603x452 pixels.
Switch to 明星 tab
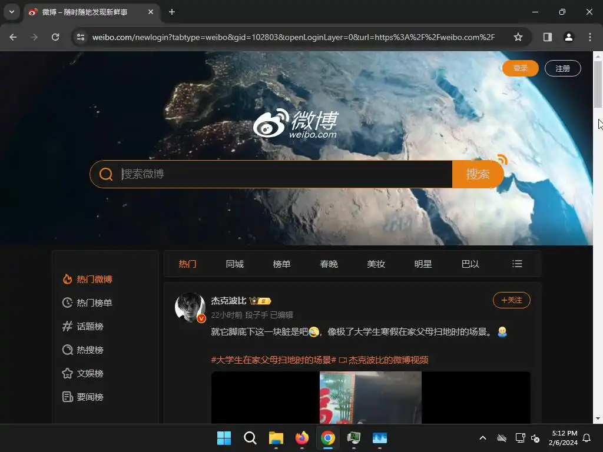point(423,264)
